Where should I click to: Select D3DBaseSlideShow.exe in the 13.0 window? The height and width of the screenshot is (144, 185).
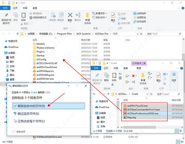[x=47, y=137]
